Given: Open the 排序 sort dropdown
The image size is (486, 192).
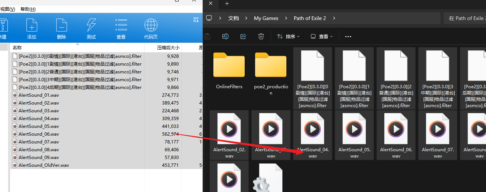Looking at the screenshot, I should 288,36.
